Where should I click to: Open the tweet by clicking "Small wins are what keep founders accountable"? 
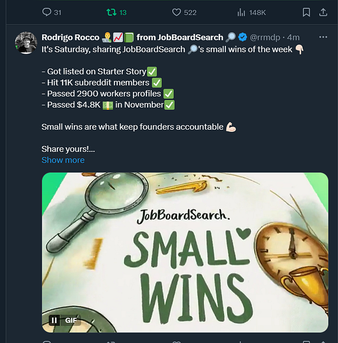point(132,127)
